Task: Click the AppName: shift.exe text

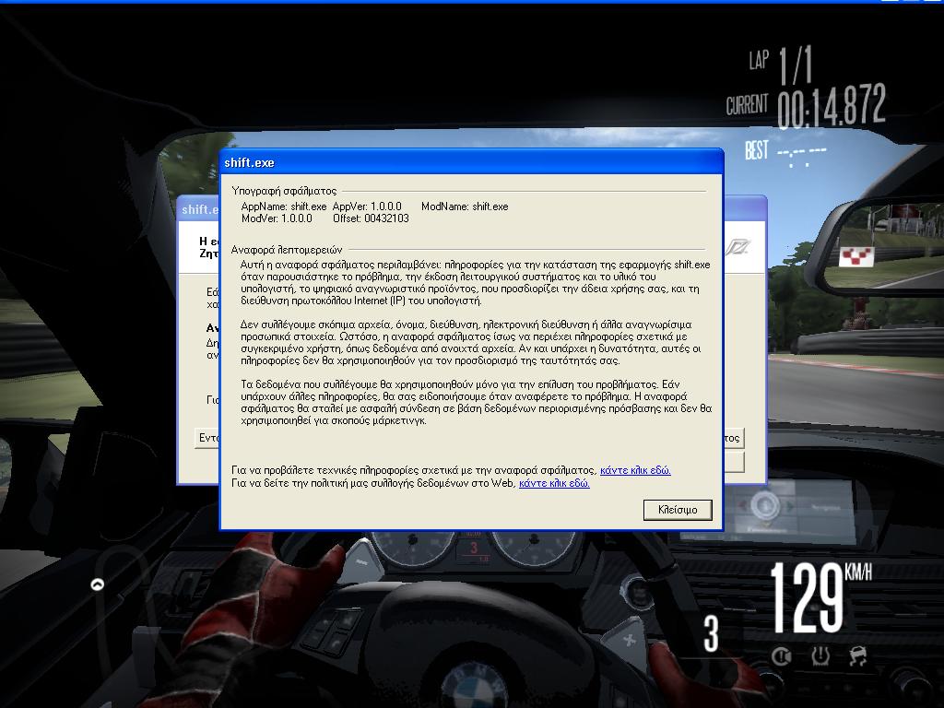Action: tap(284, 206)
